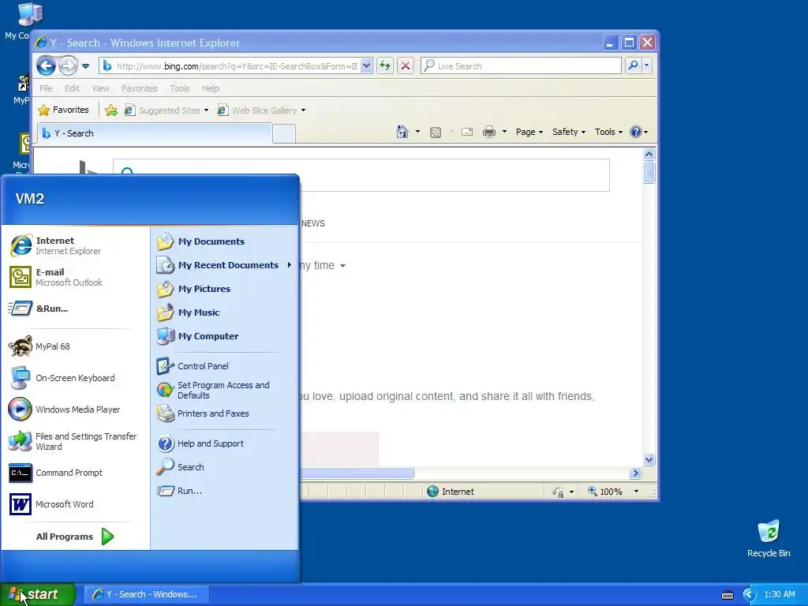This screenshot has height=606, width=808.
Task: Open My Pictures folder
Action: click(224, 289)
